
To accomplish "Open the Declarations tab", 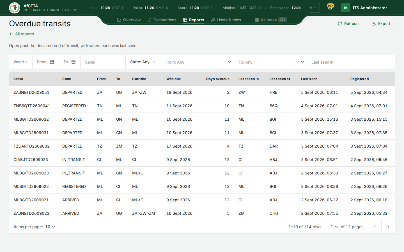I will click(x=162, y=20).
